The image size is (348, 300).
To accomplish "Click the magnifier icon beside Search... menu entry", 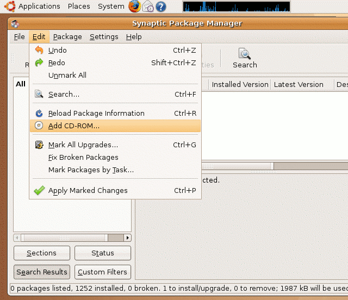I will click(39, 94).
